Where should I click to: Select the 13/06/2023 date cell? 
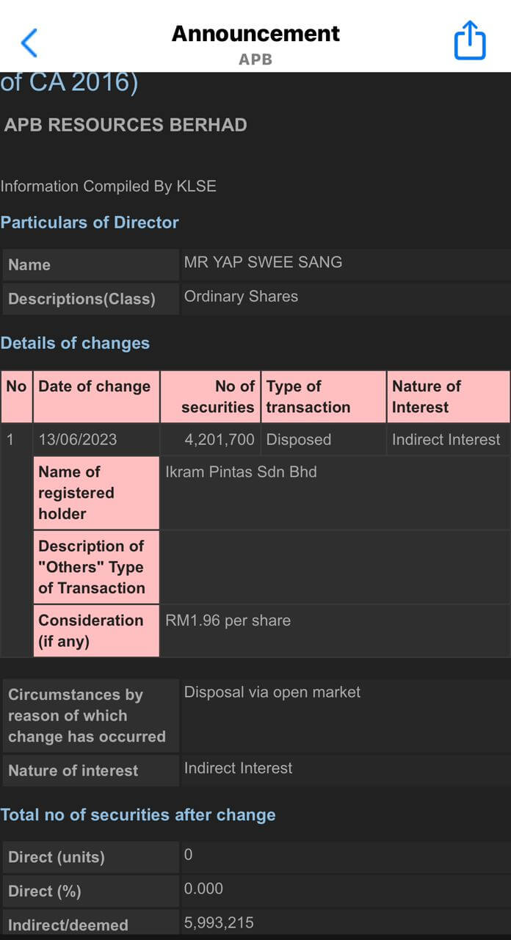pyautogui.click(x=78, y=440)
